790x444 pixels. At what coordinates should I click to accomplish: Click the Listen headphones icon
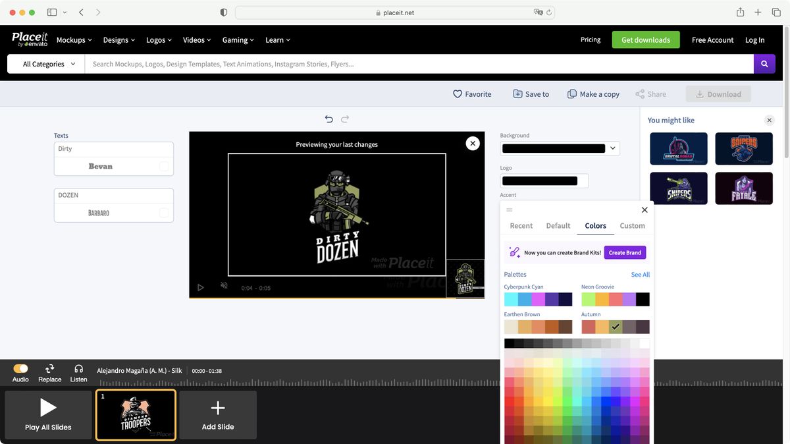click(x=78, y=369)
